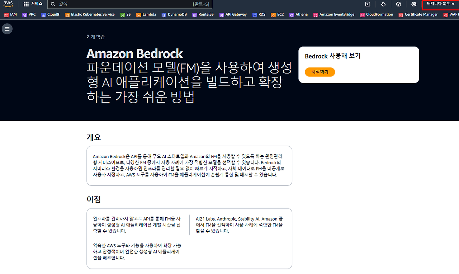Click the Amazon Bedrock title heading
459x274 pixels.
click(135, 53)
